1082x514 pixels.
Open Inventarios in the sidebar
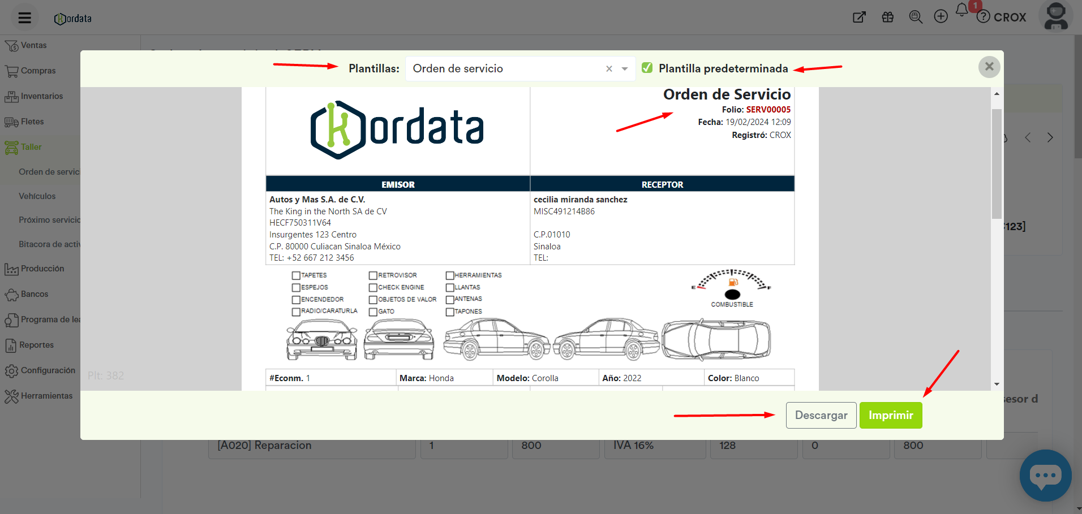click(x=41, y=96)
